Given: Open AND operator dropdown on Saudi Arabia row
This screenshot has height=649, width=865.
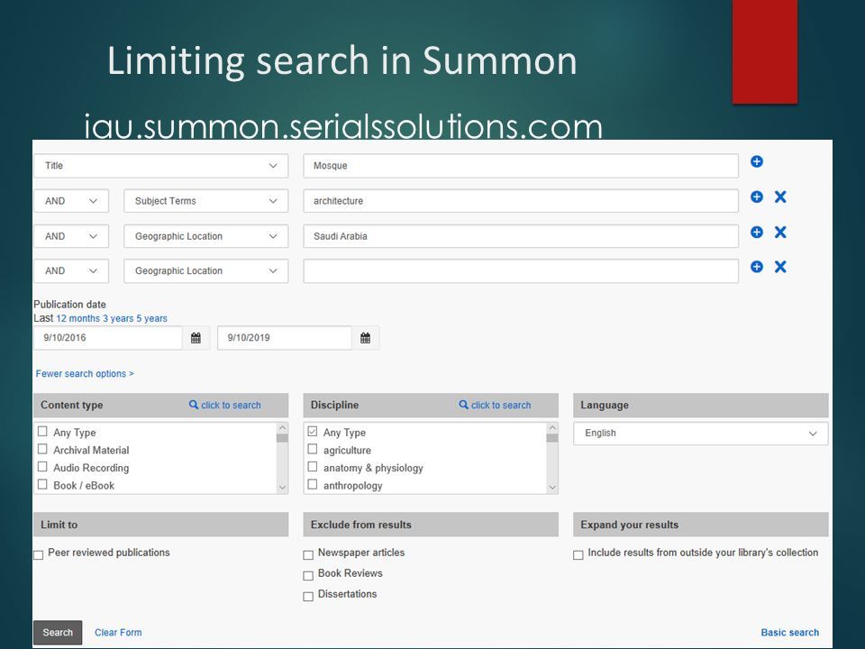Looking at the screenshot, I should 71,236.
